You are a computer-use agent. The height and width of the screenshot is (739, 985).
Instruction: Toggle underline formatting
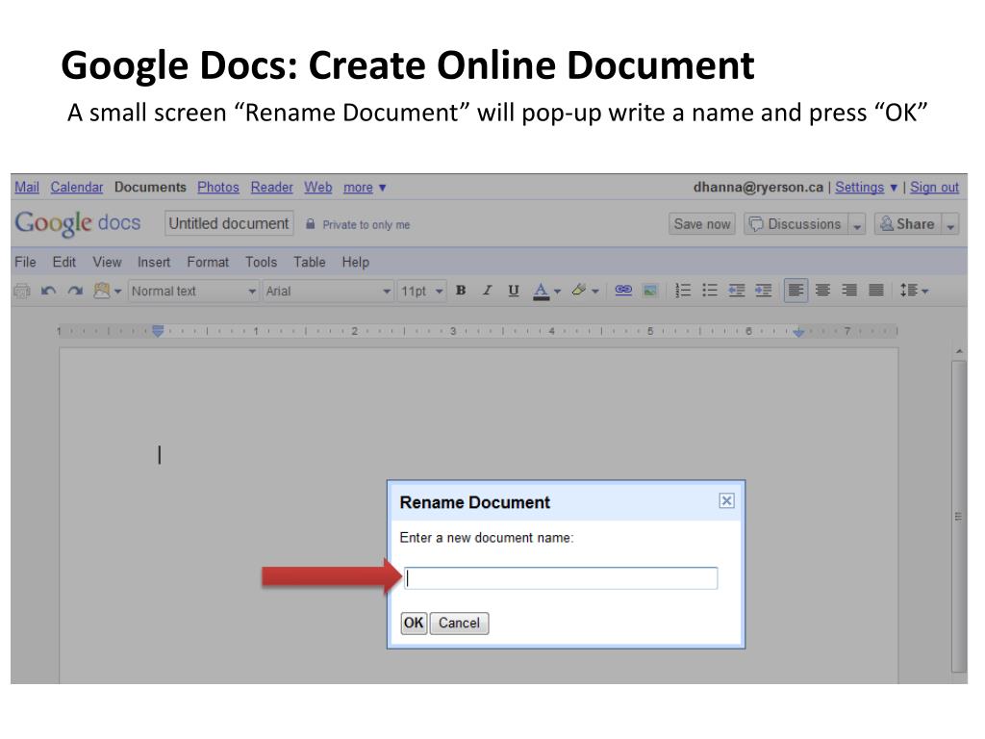[514, 291]
